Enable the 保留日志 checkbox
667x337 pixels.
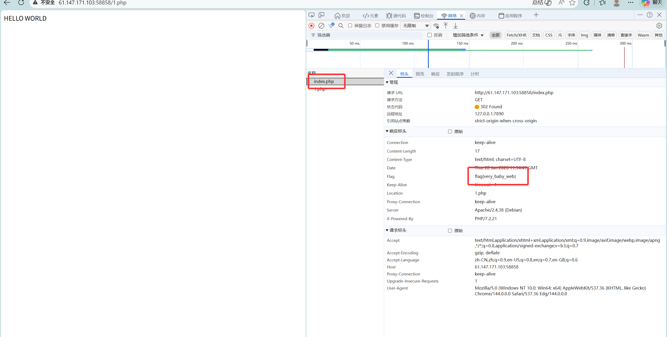pos(350,26)
